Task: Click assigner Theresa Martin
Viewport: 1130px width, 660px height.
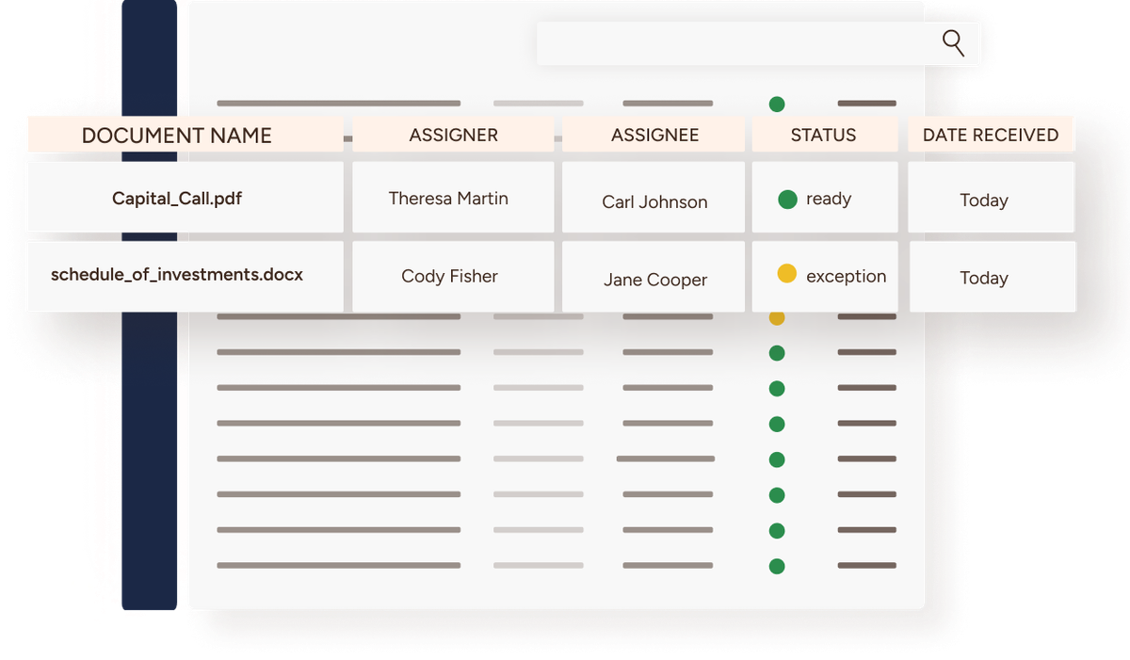Action: (x=448, y=199)
